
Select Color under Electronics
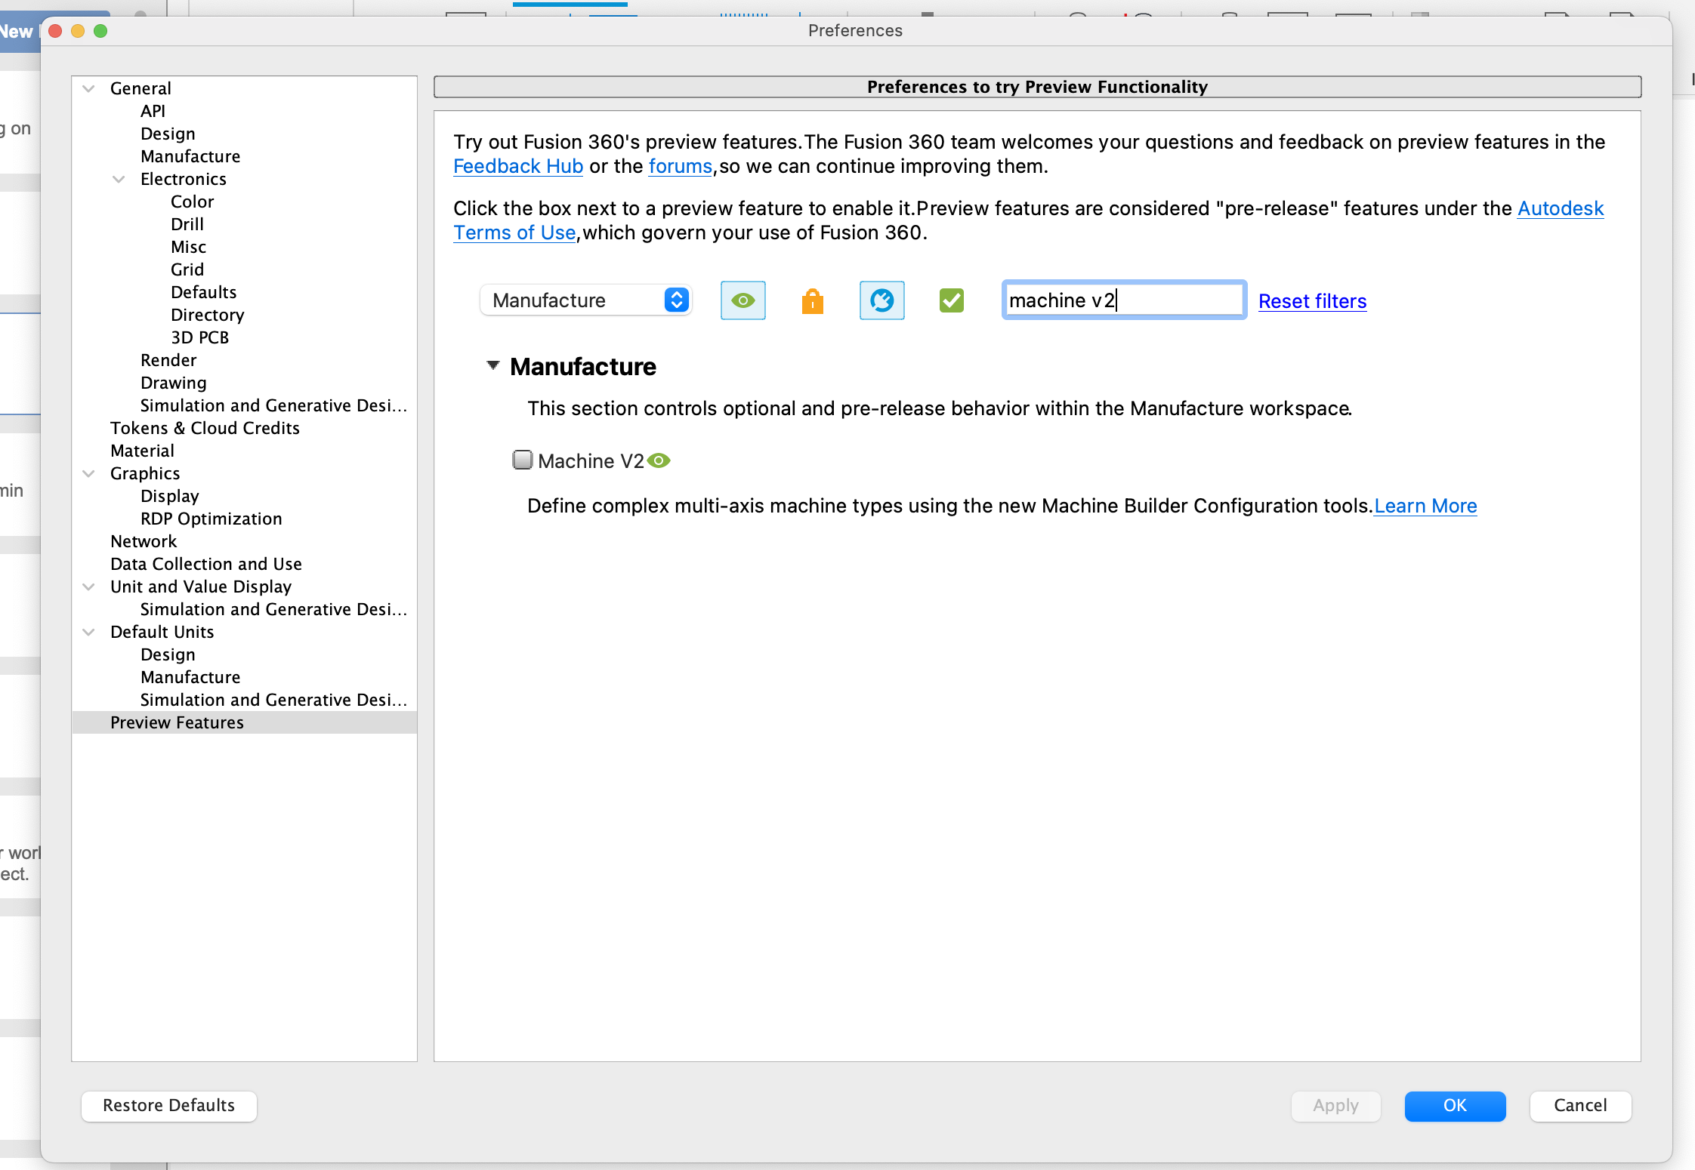(192, 202)
